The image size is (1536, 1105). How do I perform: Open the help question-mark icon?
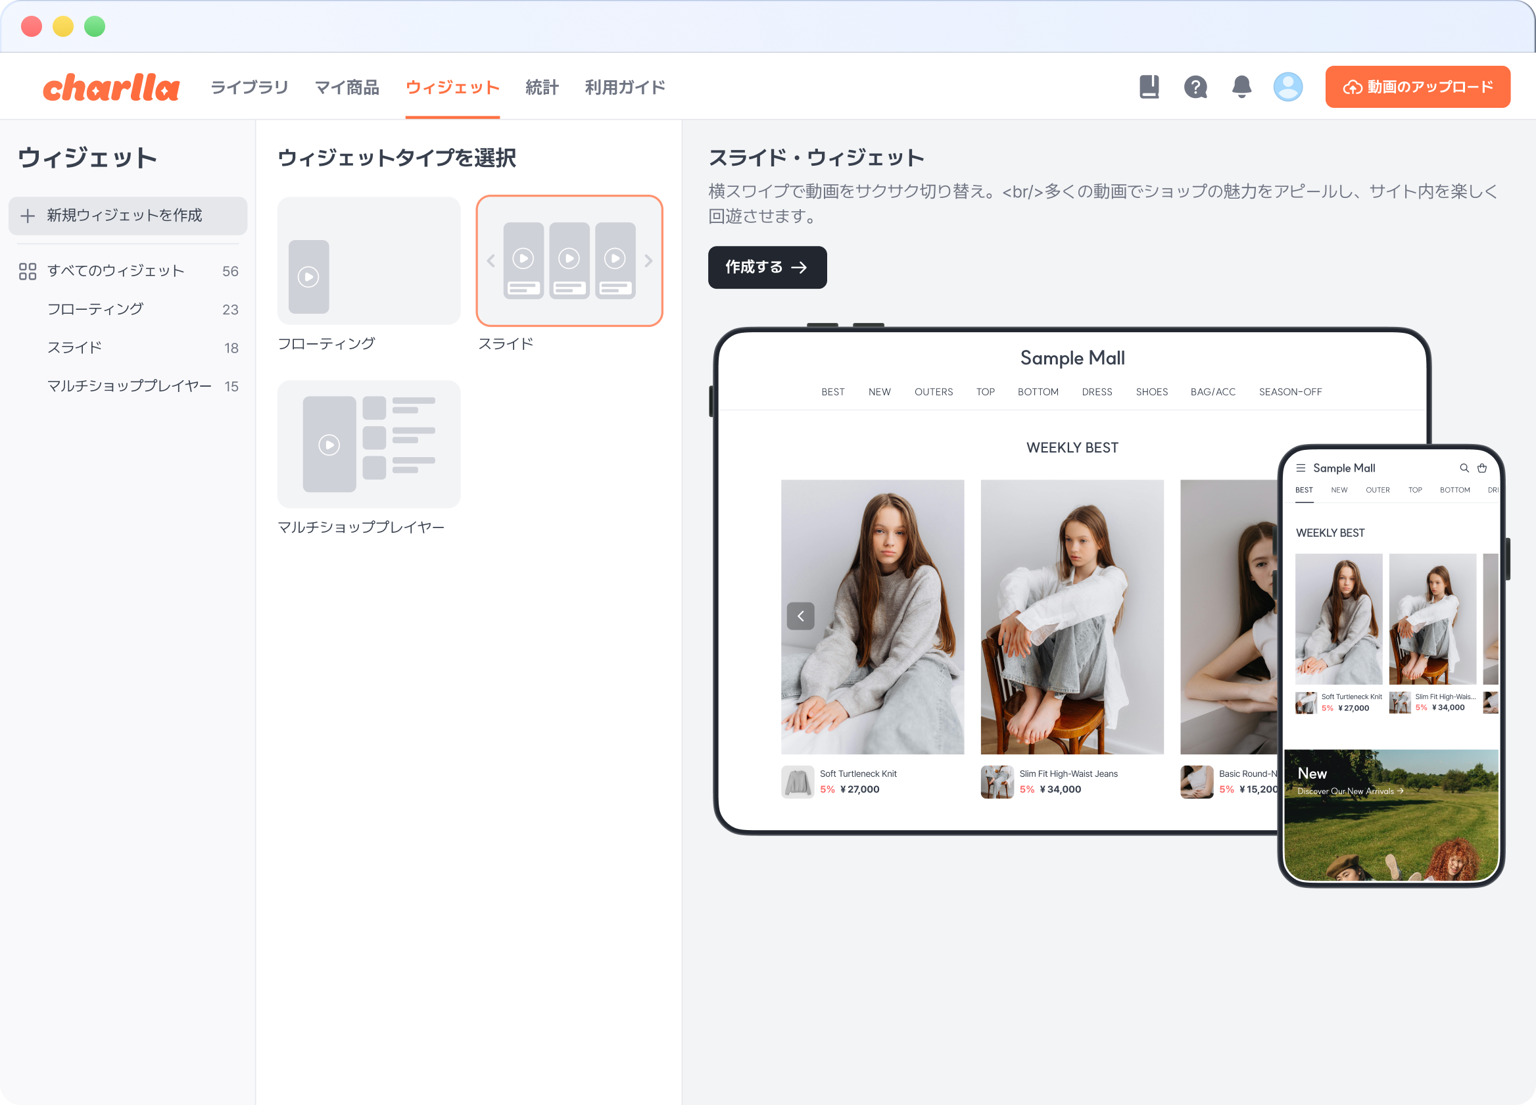[1196, 87]
